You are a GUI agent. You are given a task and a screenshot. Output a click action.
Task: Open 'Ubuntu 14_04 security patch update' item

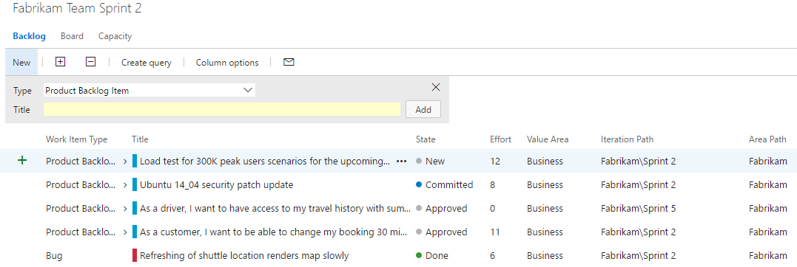[217, 185]
